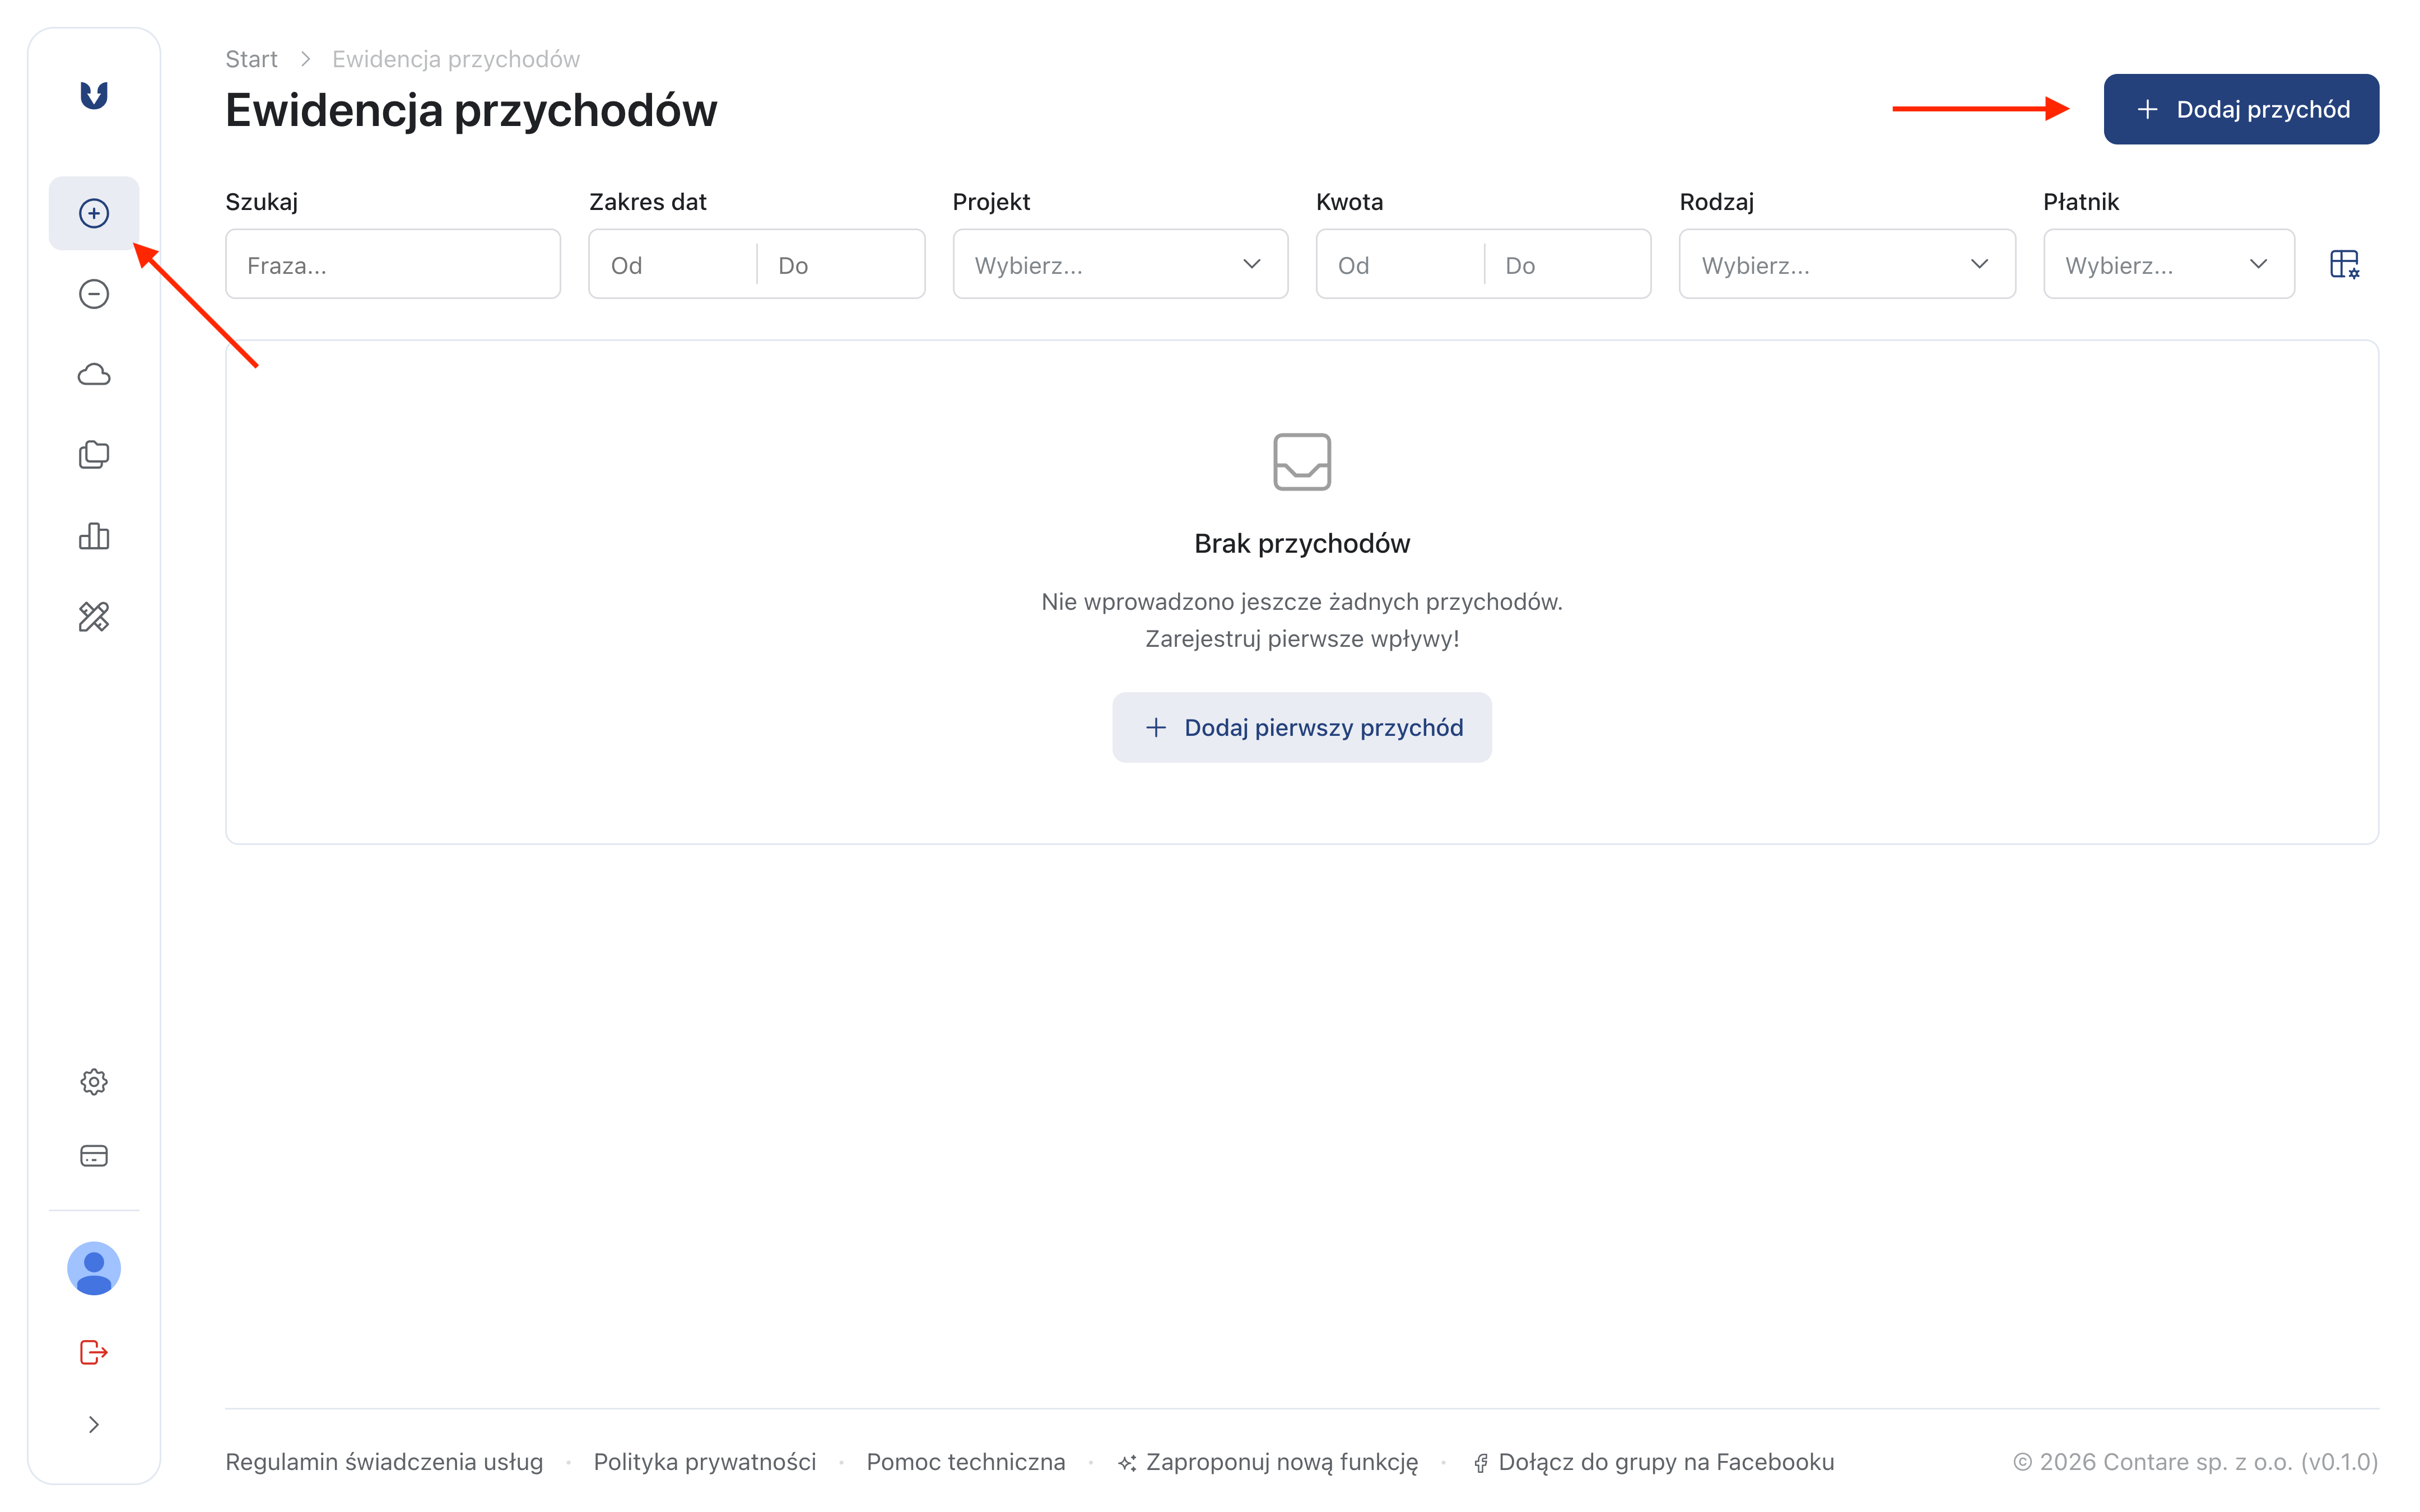Image resolution: width=2420 pixels, height=1512 pixels.
Task: Click the Brak przychodów heading text
Action: (x=1302, y=544)
